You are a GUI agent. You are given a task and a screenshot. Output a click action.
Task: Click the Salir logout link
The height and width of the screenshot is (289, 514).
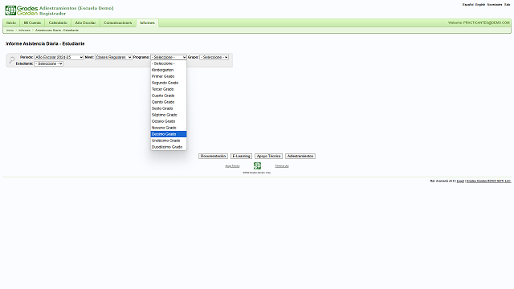[x=507, y=5]
